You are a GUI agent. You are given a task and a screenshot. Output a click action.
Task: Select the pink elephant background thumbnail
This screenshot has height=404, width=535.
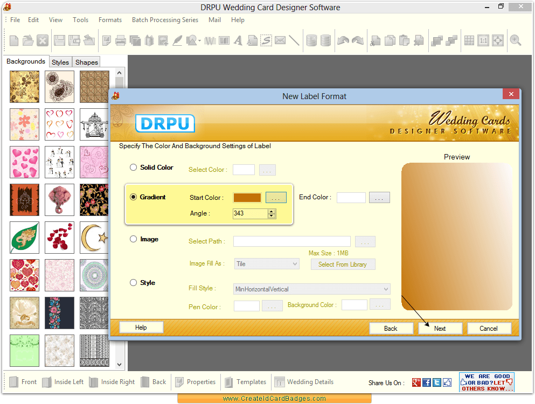click(59, 200)
